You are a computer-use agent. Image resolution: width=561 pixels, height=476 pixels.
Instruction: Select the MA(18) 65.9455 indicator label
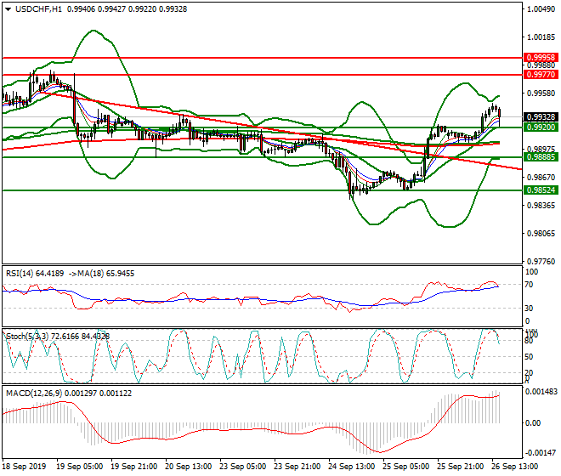(x=106, y=274)
